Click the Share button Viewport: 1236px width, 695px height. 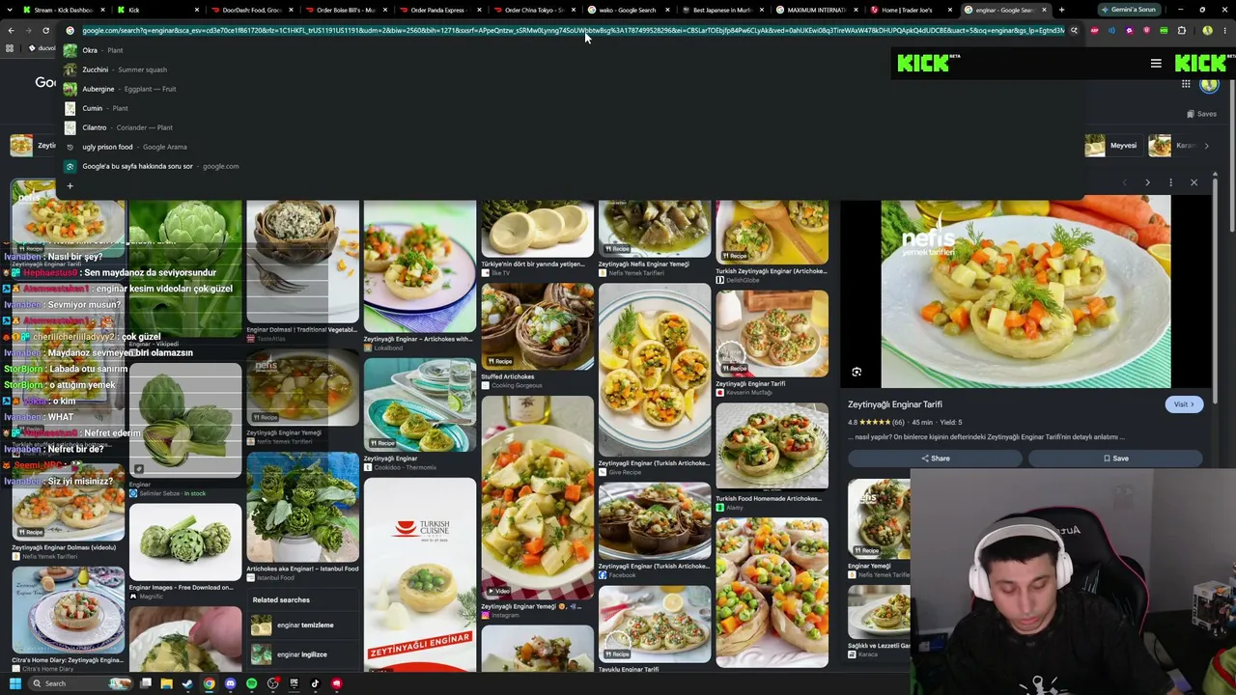pyautogui.click(x=935, y=459)
